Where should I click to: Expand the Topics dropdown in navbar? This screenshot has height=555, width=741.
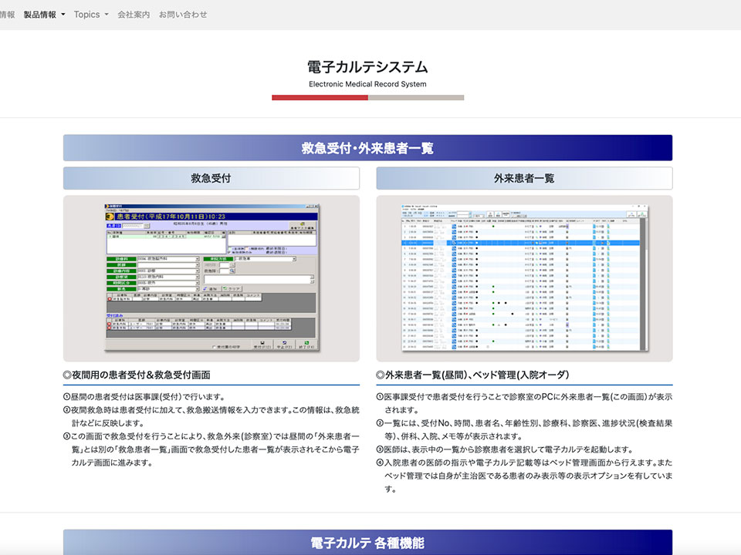pyautogui.click(x=91, y=15)
